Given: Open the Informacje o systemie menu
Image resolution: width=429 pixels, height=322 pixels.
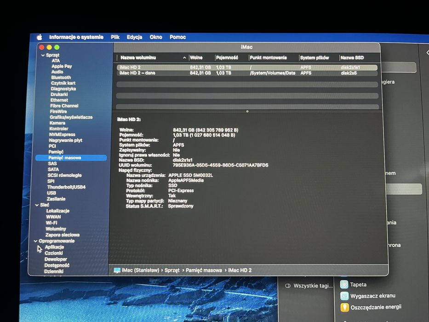Looking at the screenshot, I should [x=76, y=37].
